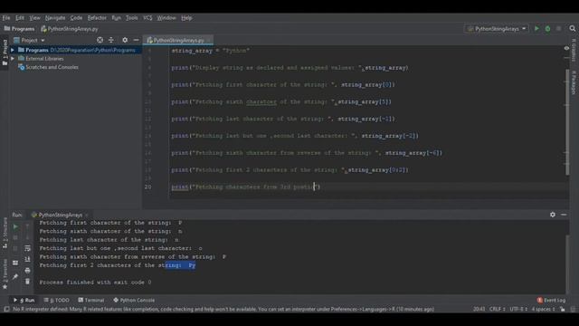
Task: Click the up arrow in Run console toolbar
Action: tap(27, 226)
